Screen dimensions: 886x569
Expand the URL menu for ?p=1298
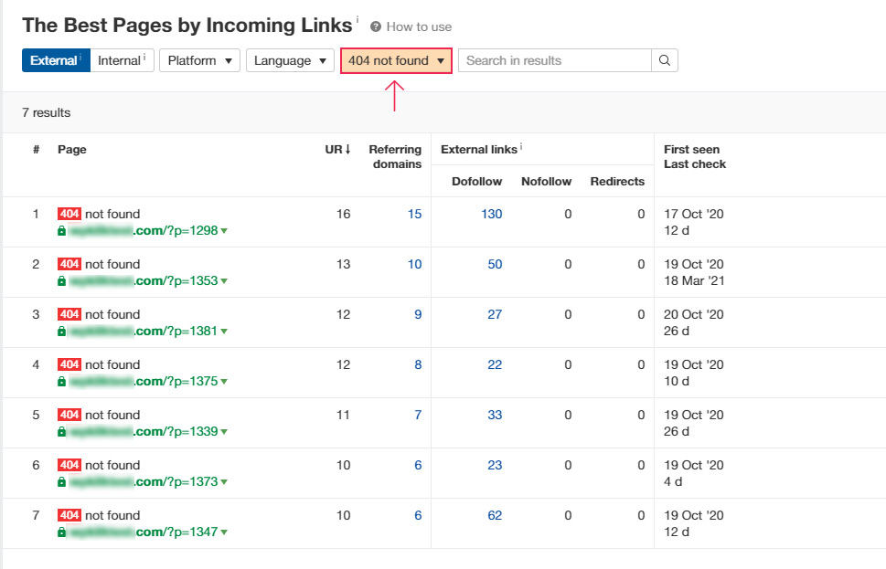(225, 231)
